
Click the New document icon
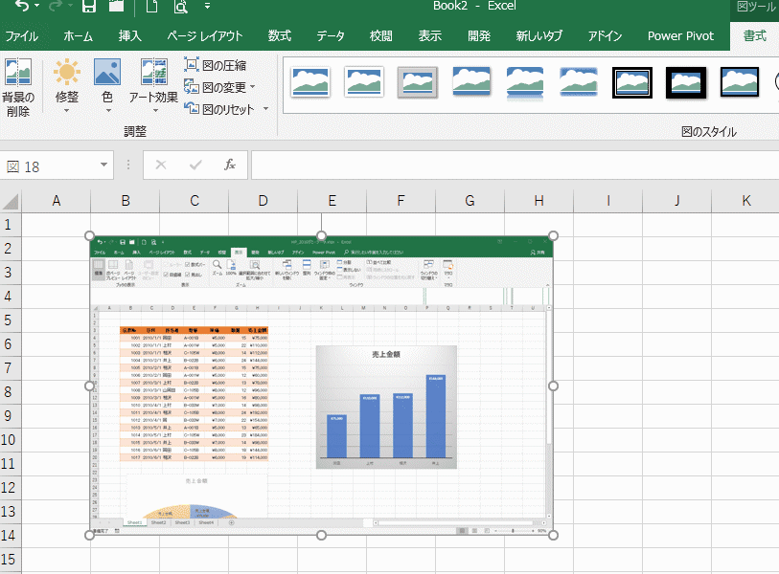point(151,6)
